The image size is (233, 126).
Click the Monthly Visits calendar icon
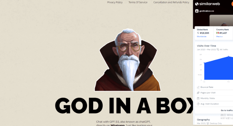point(198,98)
